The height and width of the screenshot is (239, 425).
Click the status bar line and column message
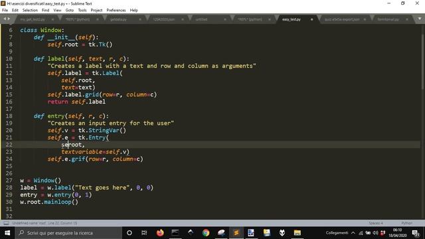coord(44,223)
